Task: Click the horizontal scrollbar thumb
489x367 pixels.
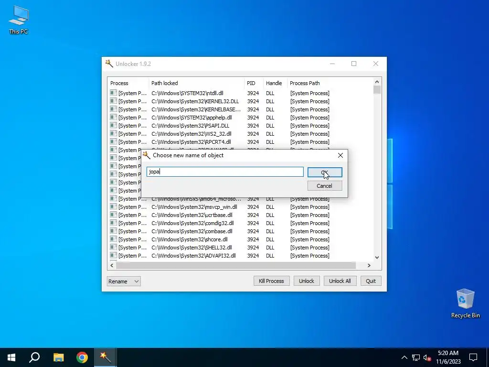Action: tap(236, 265)
